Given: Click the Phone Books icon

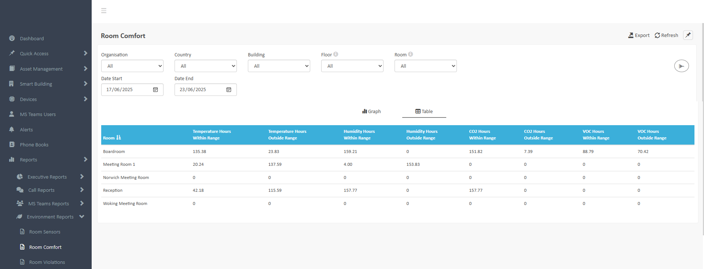Looking at the screenshot, I should point(12,144).
